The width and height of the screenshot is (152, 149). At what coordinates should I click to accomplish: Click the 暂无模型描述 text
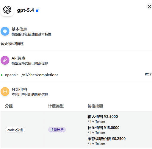[x=12, y=44]
